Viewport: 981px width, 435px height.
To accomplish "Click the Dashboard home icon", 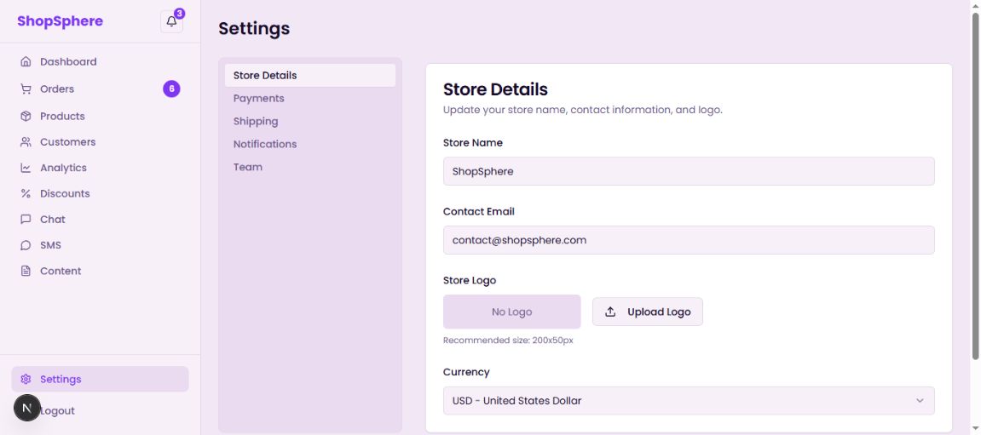I will click(x=26, y=62).
